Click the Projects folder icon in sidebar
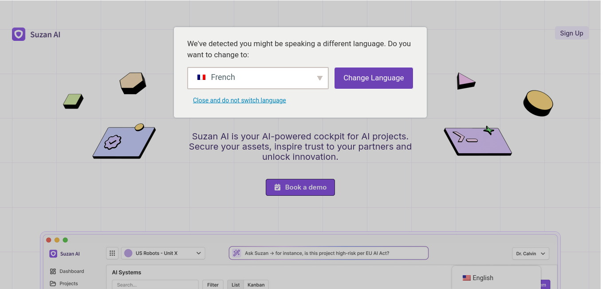Image resolution: width=606 pixels, height=289 pixels. [53, 284]
